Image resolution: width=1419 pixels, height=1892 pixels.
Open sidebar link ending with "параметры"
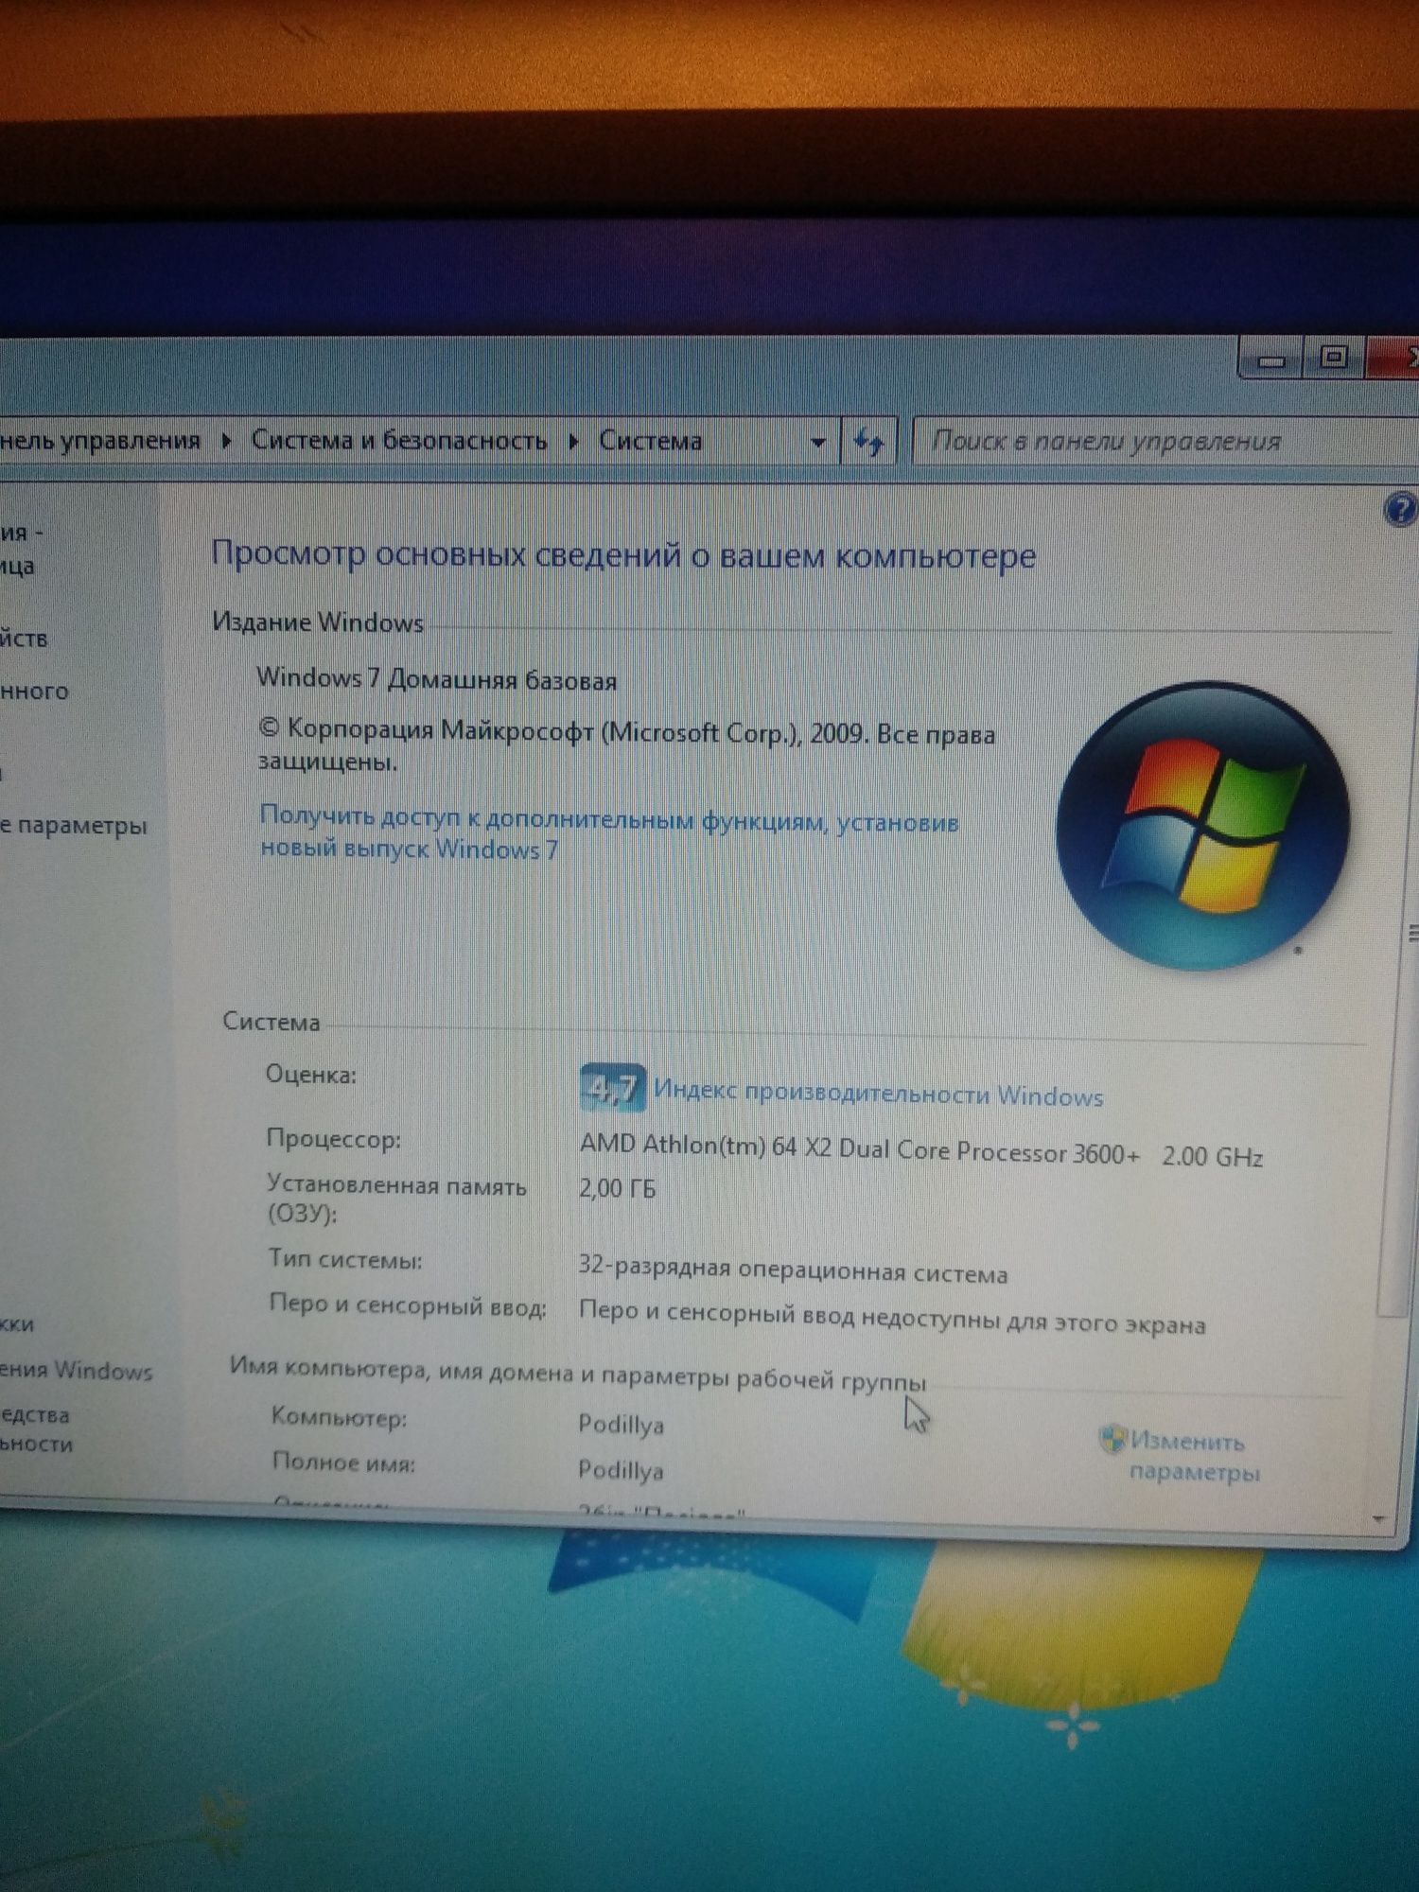click(74, 825)
